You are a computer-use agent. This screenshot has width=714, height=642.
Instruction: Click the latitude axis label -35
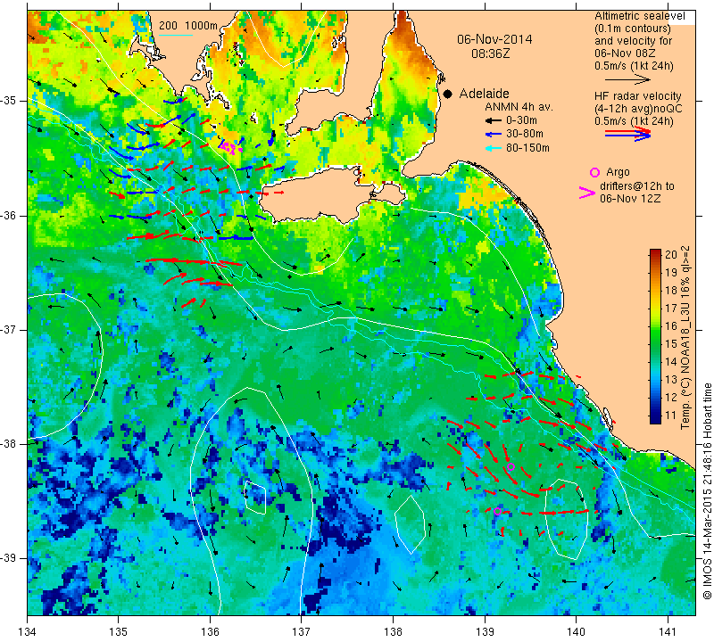coord(9,101)
